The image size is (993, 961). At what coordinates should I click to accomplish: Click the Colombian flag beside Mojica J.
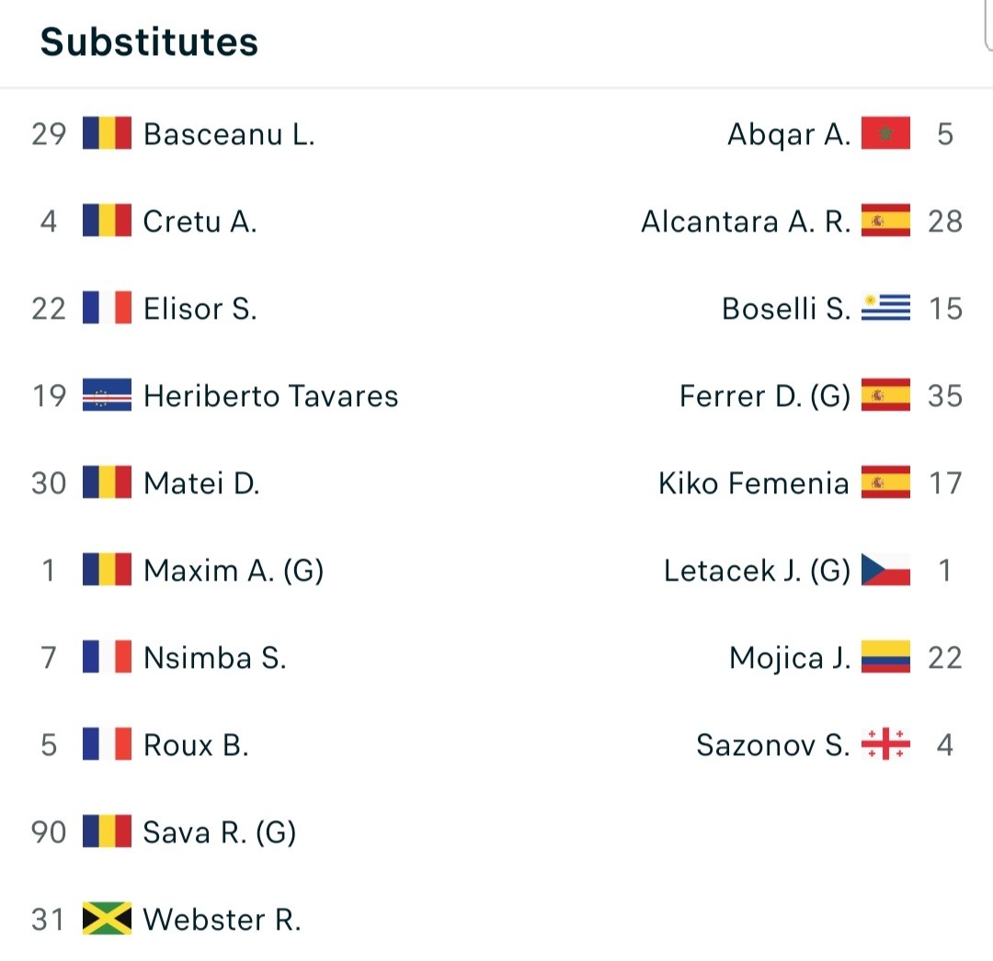pyautogui.click(x=885, y=657)
